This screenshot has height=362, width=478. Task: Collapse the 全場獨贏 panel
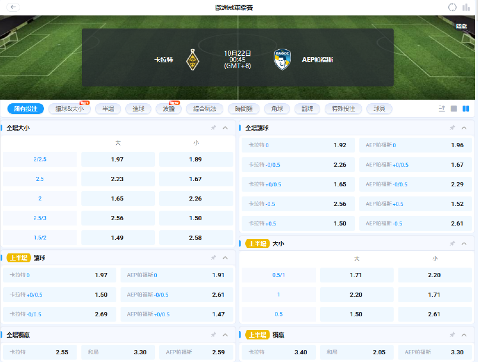click(225, 335)
